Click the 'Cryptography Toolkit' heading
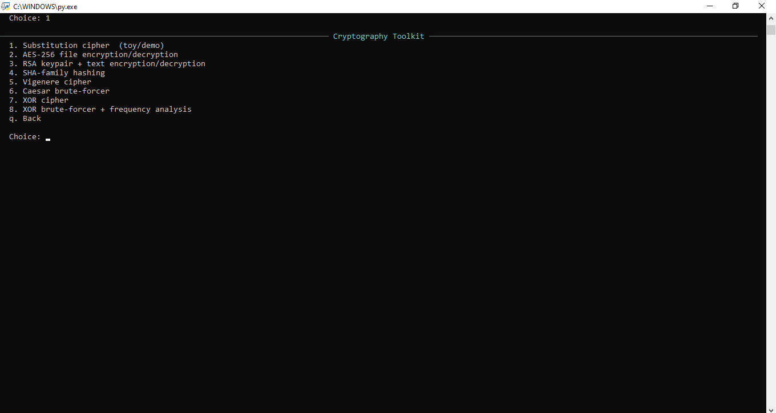The image size is (776, 413). [x=379, y=37]
